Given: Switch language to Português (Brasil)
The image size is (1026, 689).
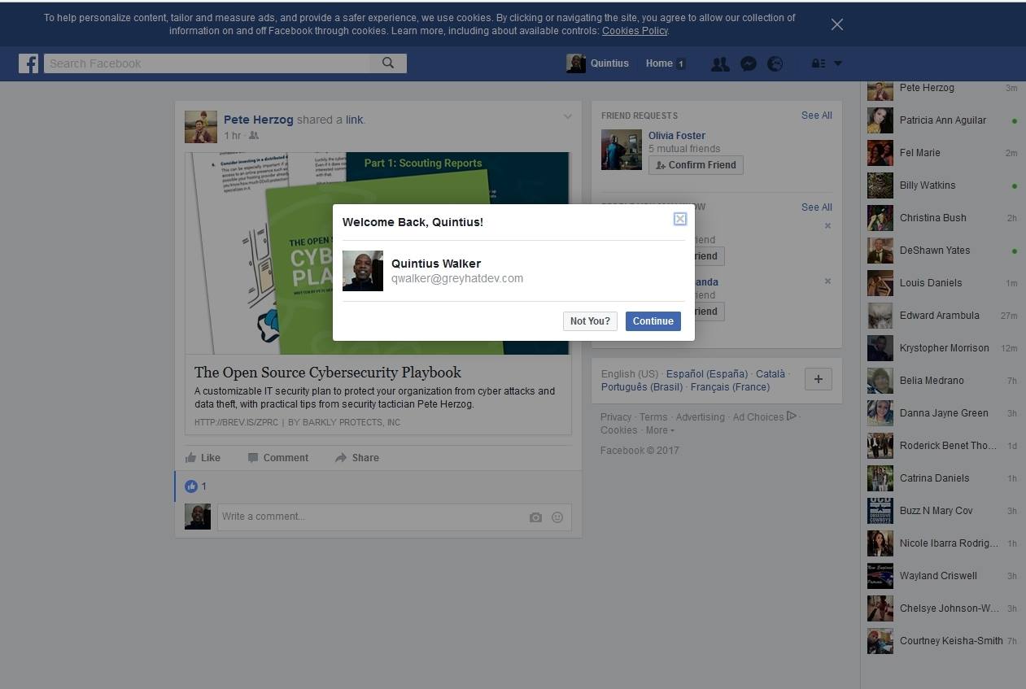Looking at the screenshot, I should (642, 387).
